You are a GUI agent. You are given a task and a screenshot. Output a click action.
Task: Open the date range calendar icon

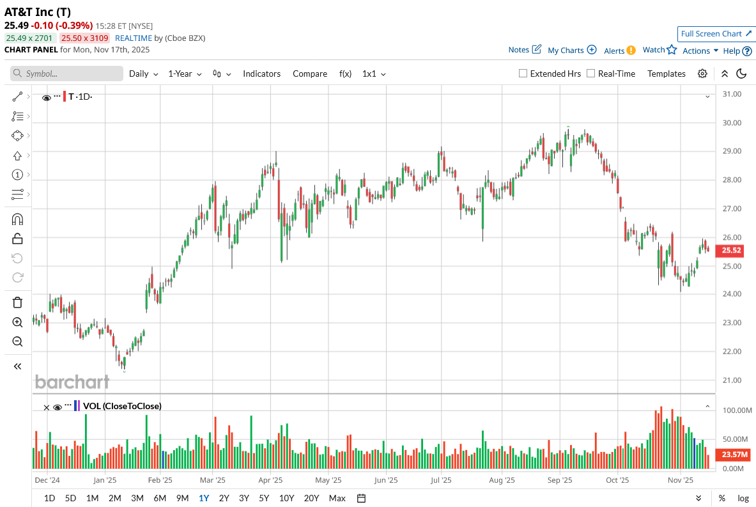(x=361, y=498)
